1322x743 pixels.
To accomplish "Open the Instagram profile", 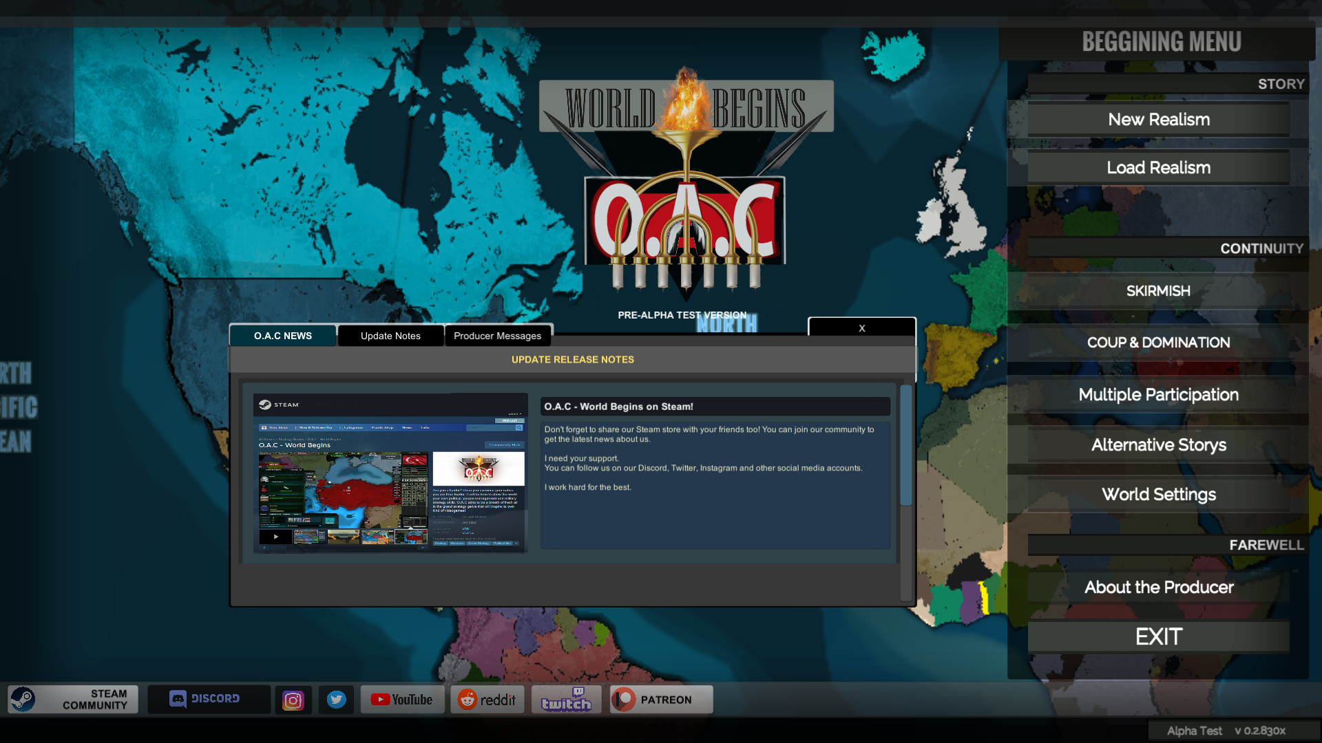I will pyautogui.click(x=293, y=699).
